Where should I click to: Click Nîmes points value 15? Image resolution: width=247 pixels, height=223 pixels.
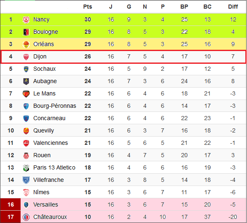[x=88, y=192]
